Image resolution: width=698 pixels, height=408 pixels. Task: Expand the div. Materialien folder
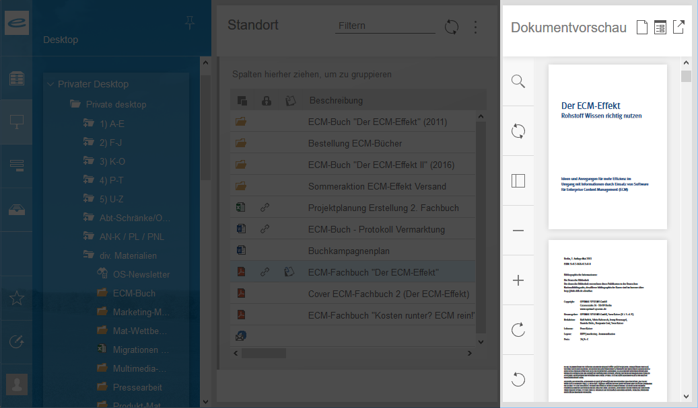[88, 255]
